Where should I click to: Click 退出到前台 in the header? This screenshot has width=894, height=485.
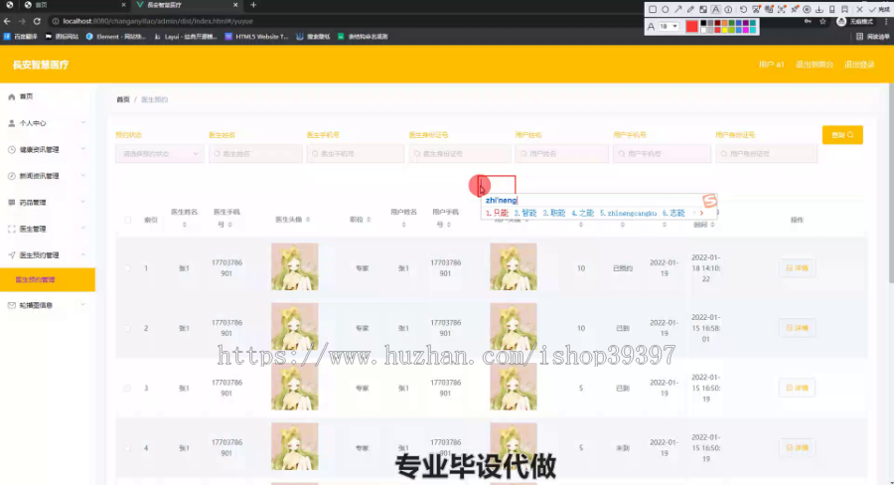[815, 65]
